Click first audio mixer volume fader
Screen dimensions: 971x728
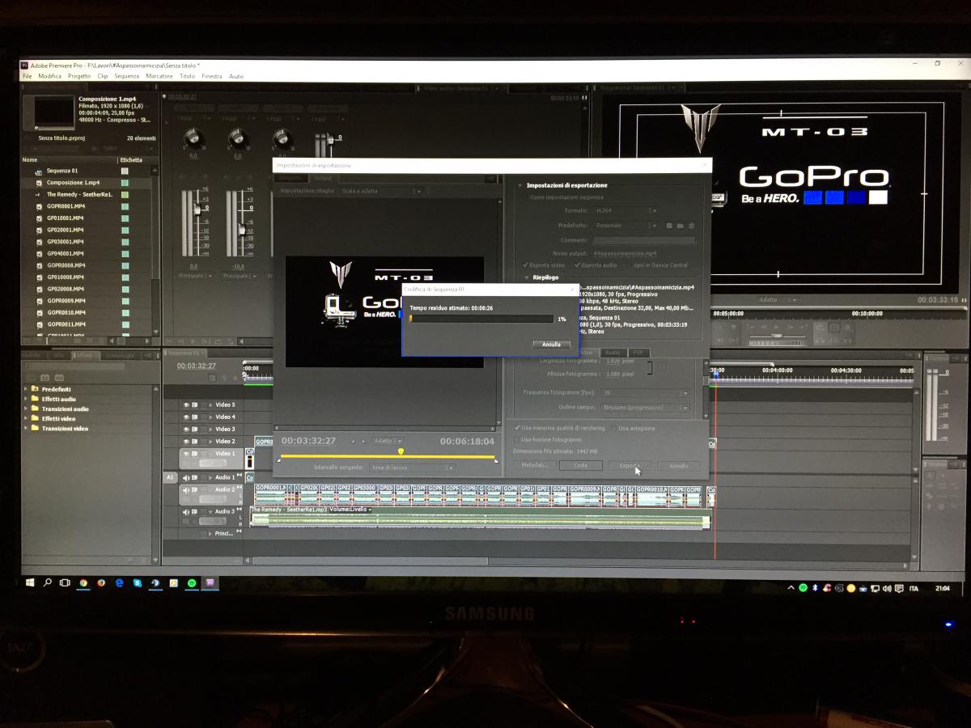click(196, 210)
